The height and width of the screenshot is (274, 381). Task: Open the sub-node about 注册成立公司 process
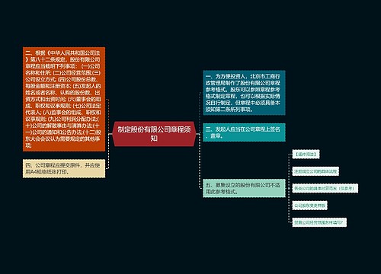[x=315, y=171]
